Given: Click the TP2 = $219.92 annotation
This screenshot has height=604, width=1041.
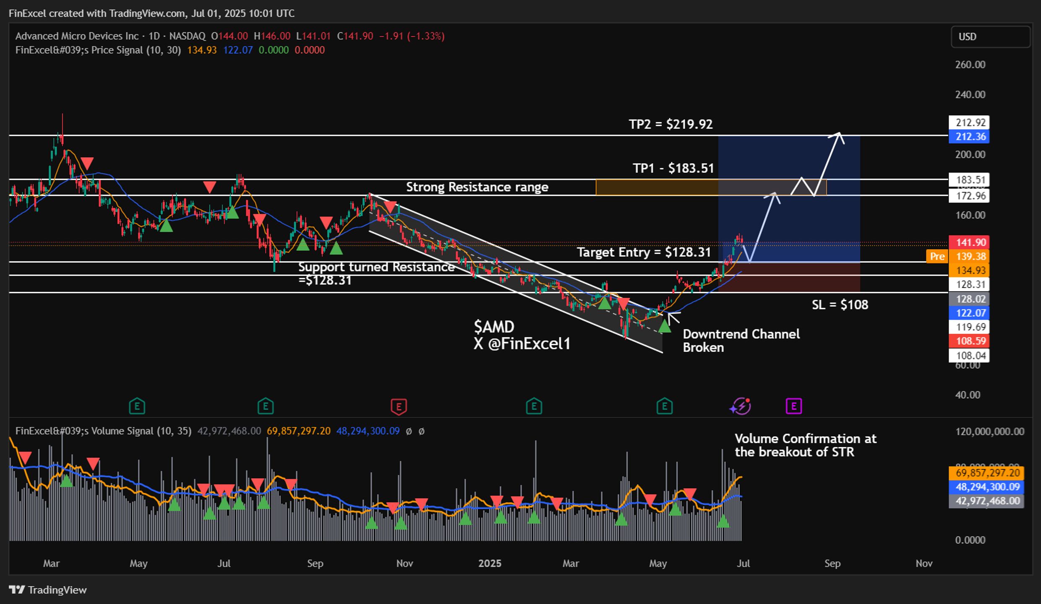Looking at the screenshot, I should pyautogui.click(x=671, y=124).
